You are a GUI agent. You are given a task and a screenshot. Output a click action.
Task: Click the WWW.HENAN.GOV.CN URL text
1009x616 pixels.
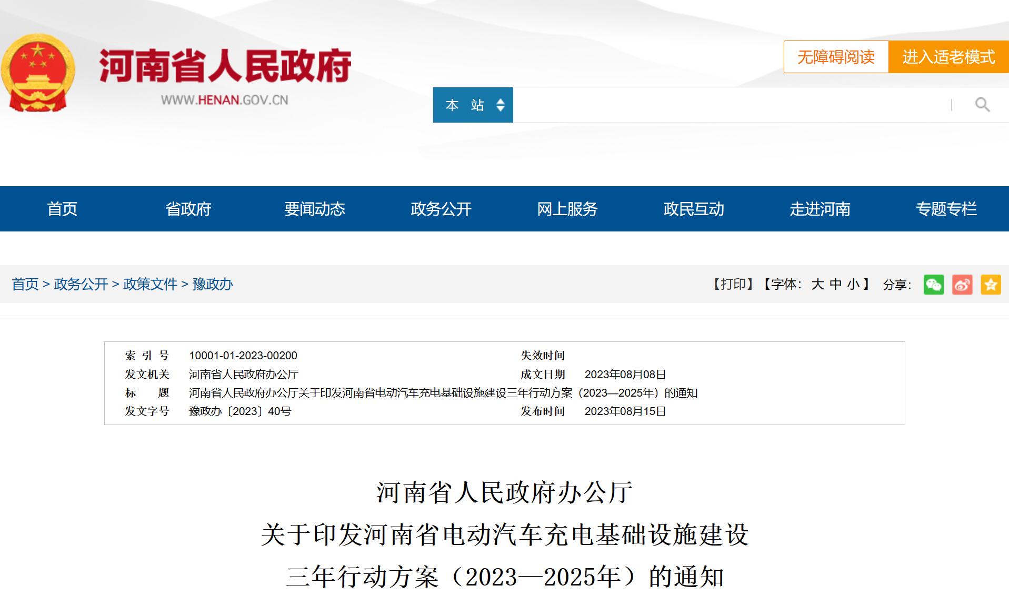225,100
